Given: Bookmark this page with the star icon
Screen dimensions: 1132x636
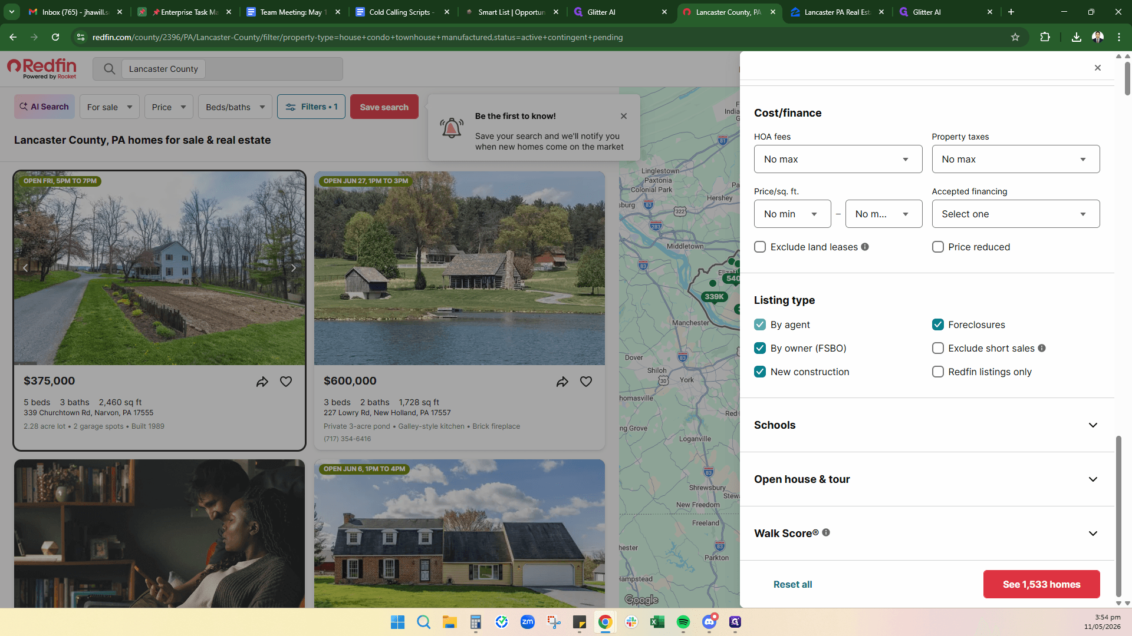Looking at the screenshot, I should tap(1015, 37).
